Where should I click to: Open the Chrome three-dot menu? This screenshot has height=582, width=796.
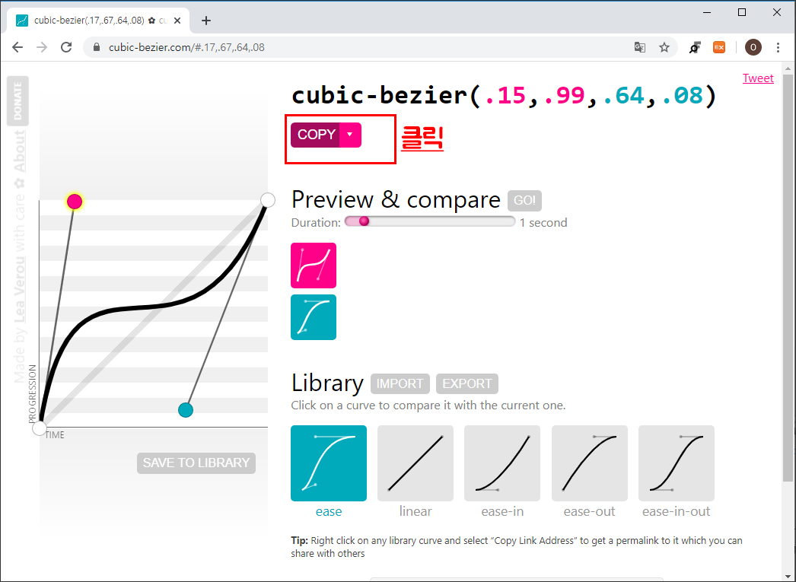click(778, 47)
